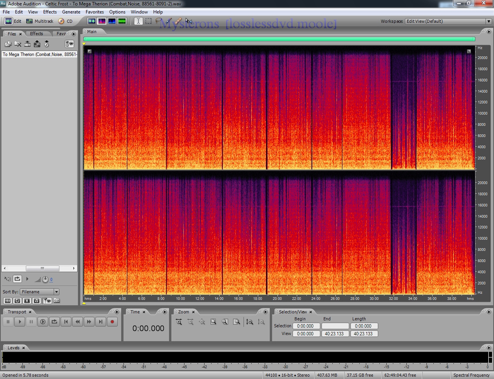This screenshot has height=379, width=494.
Task: Click the Selection Begin time field
Action: tap(306, 326)
